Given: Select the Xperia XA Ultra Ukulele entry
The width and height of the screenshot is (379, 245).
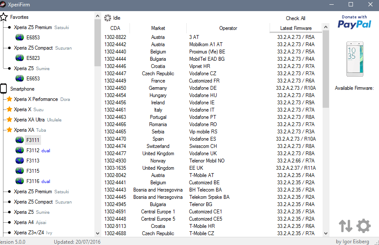Looking at the screenshot, I should (x=38, y=120).
